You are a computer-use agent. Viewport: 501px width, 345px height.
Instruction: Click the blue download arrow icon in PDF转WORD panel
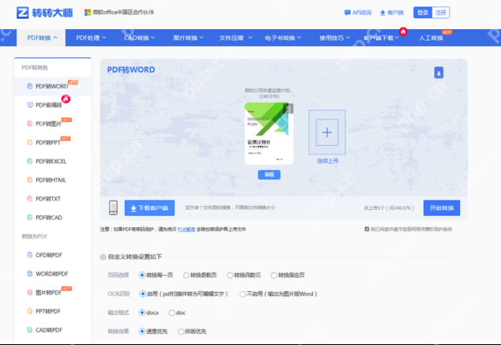pyautogui.click(x=439, y=73)
